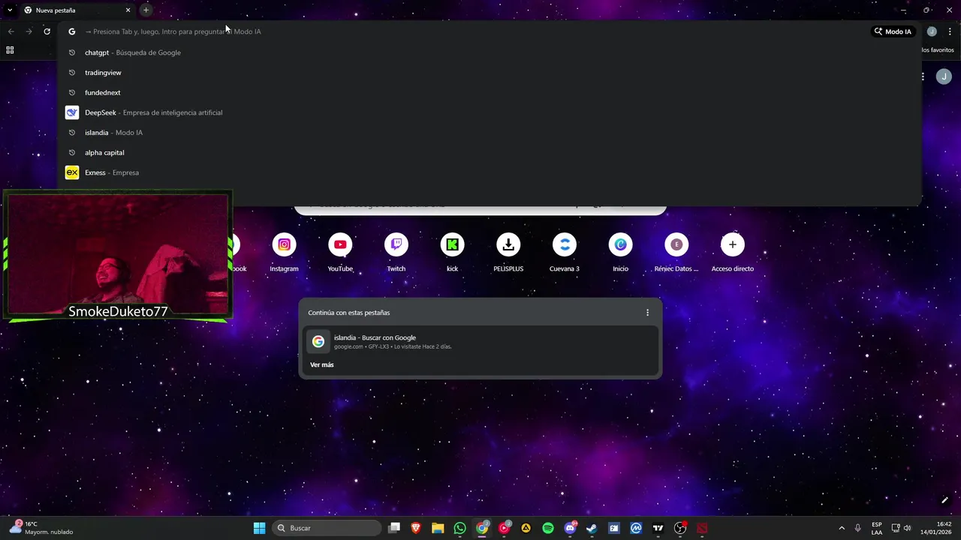Click the webcam overlay SmokeDuketo77
The image size is (961, 540).
point(118,255)
